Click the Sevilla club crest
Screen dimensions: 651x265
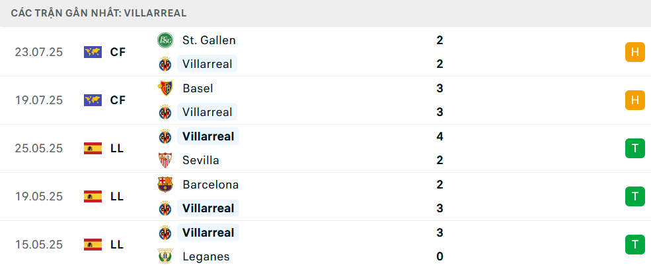[x=165, y=160]
